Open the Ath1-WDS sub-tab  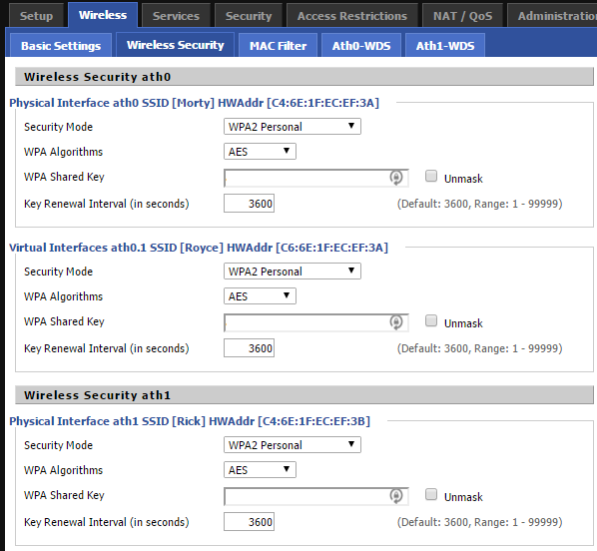(x=445, y=45)
